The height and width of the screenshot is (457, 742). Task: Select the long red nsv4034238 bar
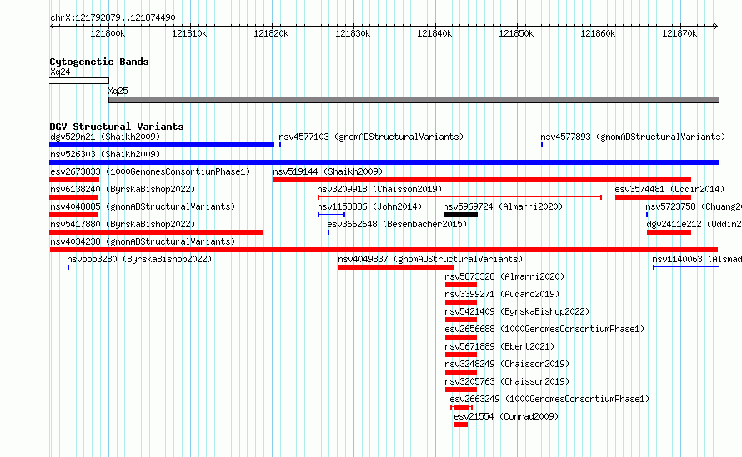384,250
